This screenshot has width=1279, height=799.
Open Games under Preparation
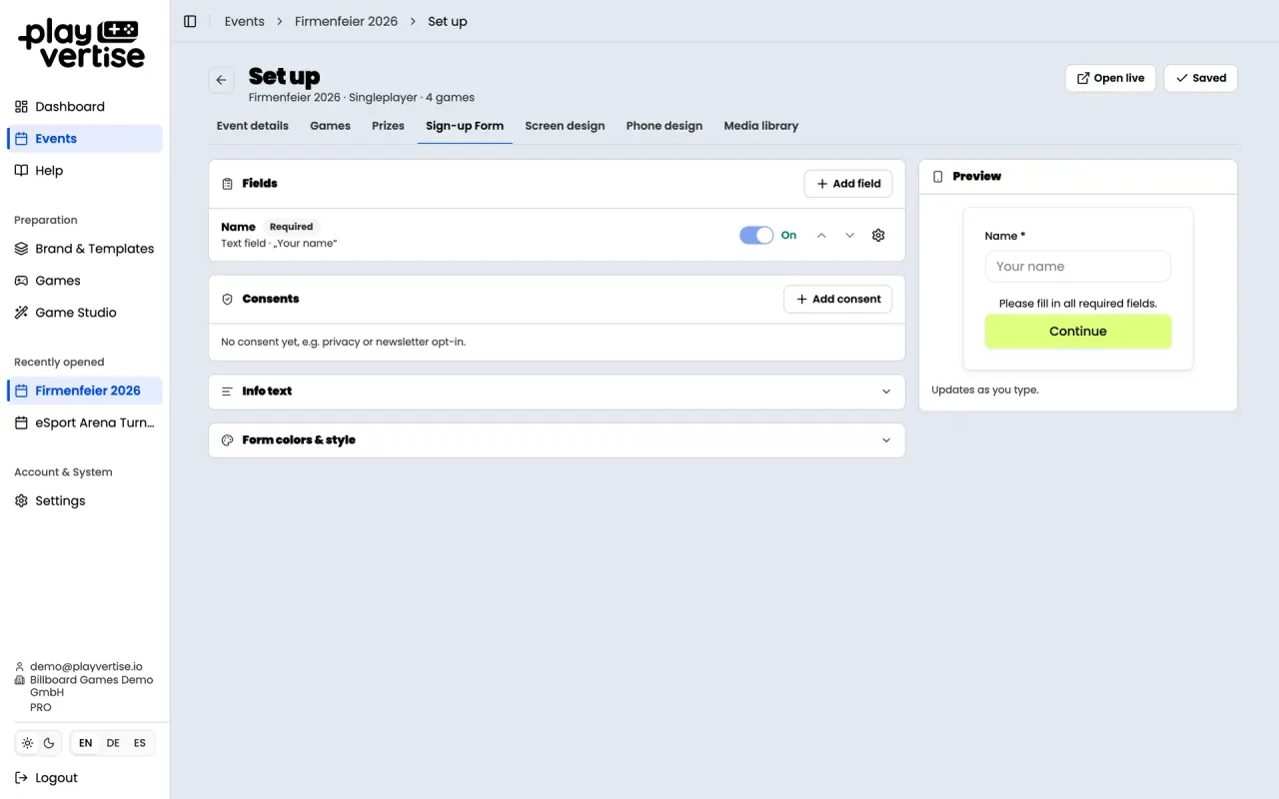(x=85, y=281)
